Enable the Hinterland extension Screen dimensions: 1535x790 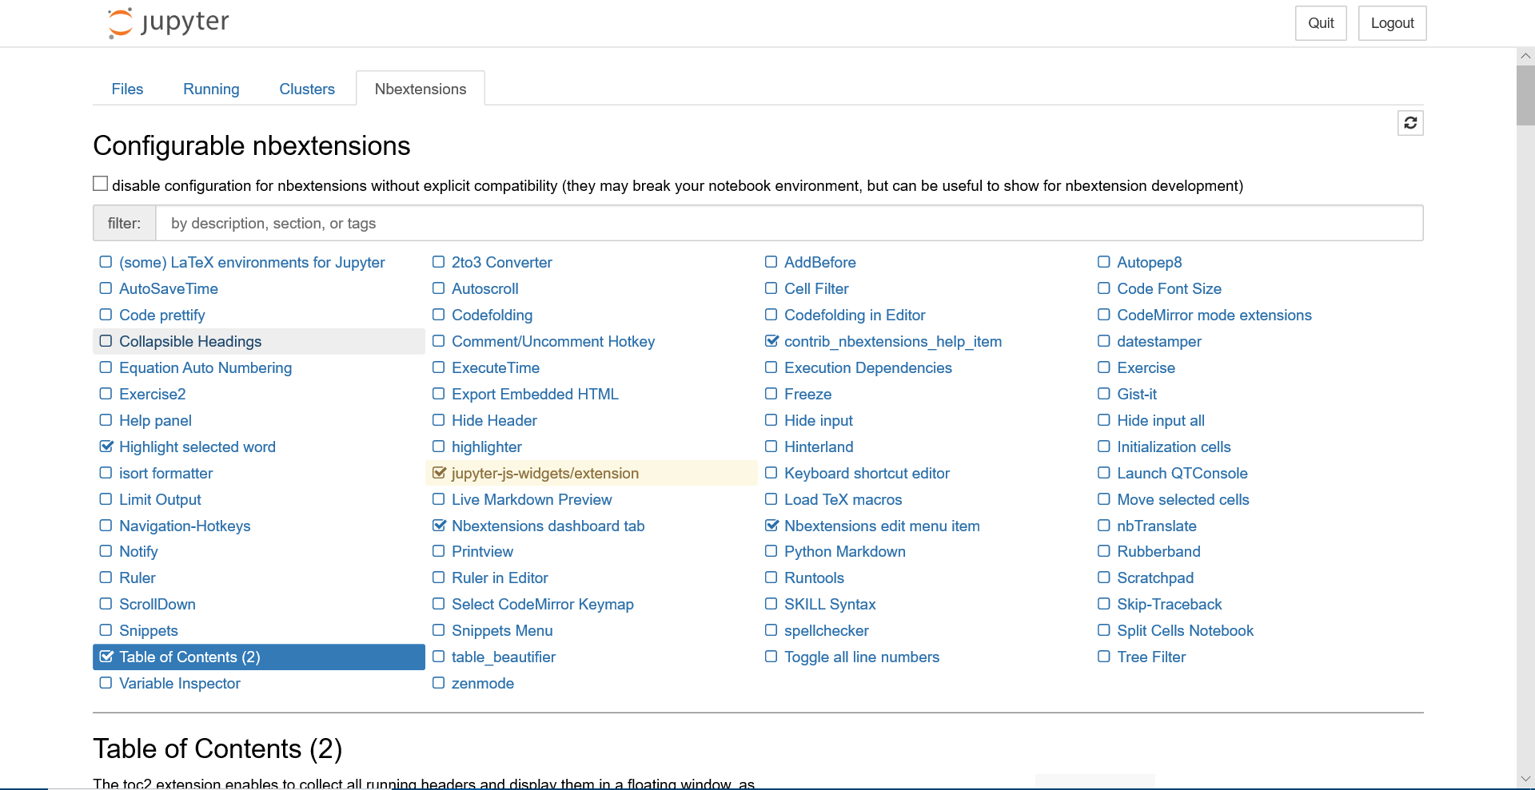[x=771, y=447]
